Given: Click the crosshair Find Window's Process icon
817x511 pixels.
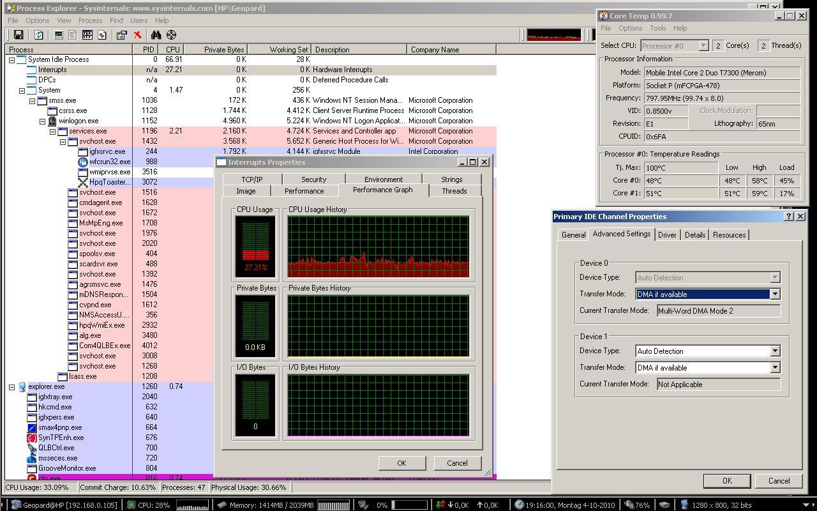Looking at the screenshot, I should pyautogui.click(x=171, y=35).
